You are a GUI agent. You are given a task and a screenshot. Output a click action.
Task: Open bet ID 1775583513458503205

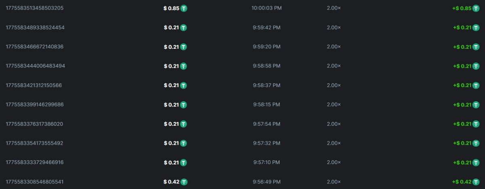coord(34,8)
